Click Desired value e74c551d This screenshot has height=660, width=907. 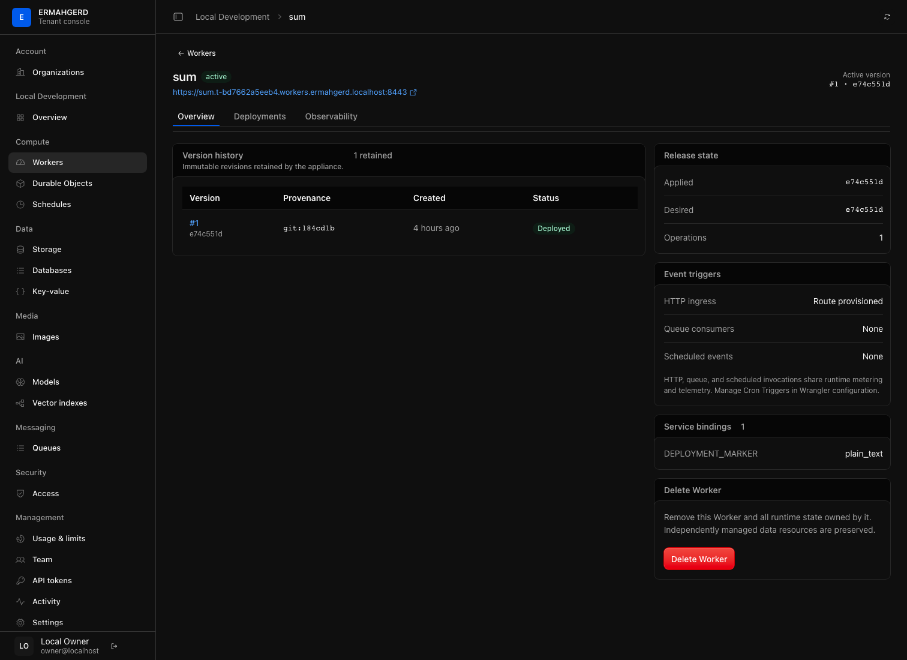[864, 210]
